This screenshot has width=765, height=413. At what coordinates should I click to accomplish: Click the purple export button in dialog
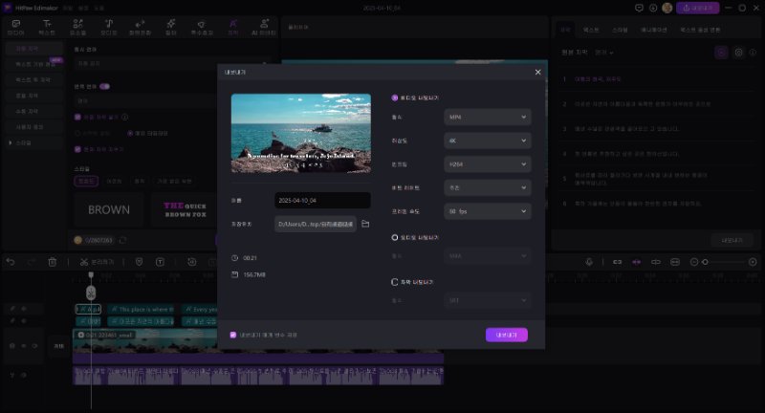pyautogui.click(x=507, y=335)
